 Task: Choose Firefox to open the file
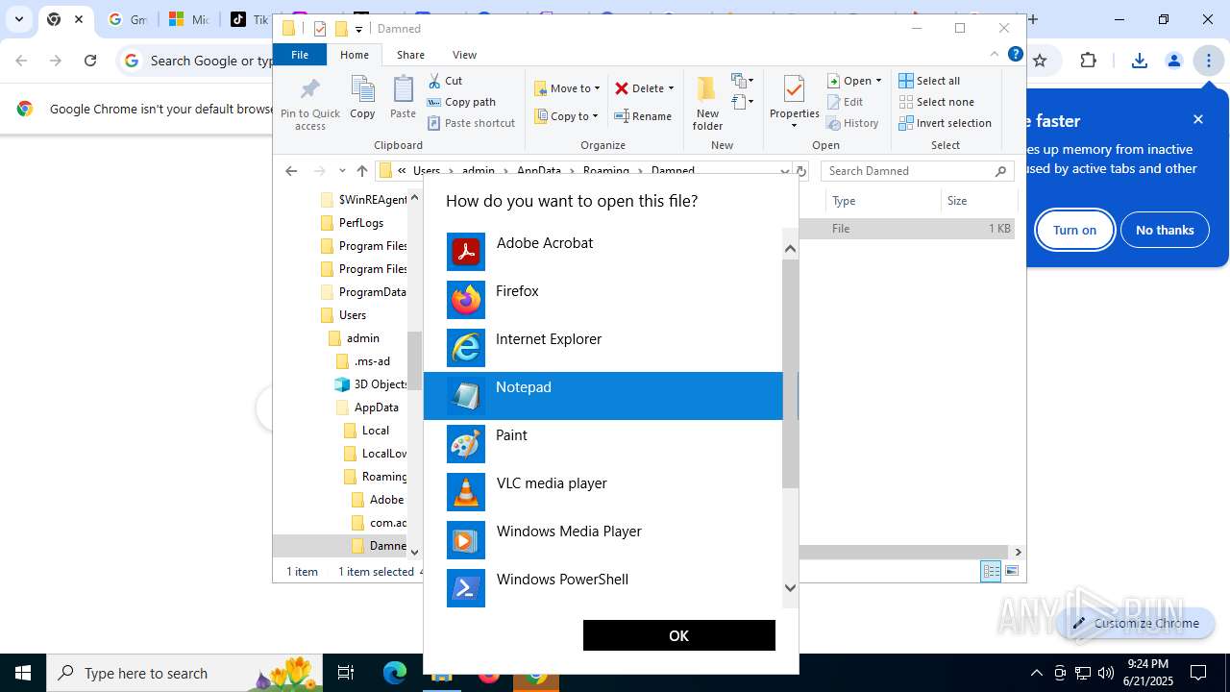pyautogui.click(x=603, y=300)
